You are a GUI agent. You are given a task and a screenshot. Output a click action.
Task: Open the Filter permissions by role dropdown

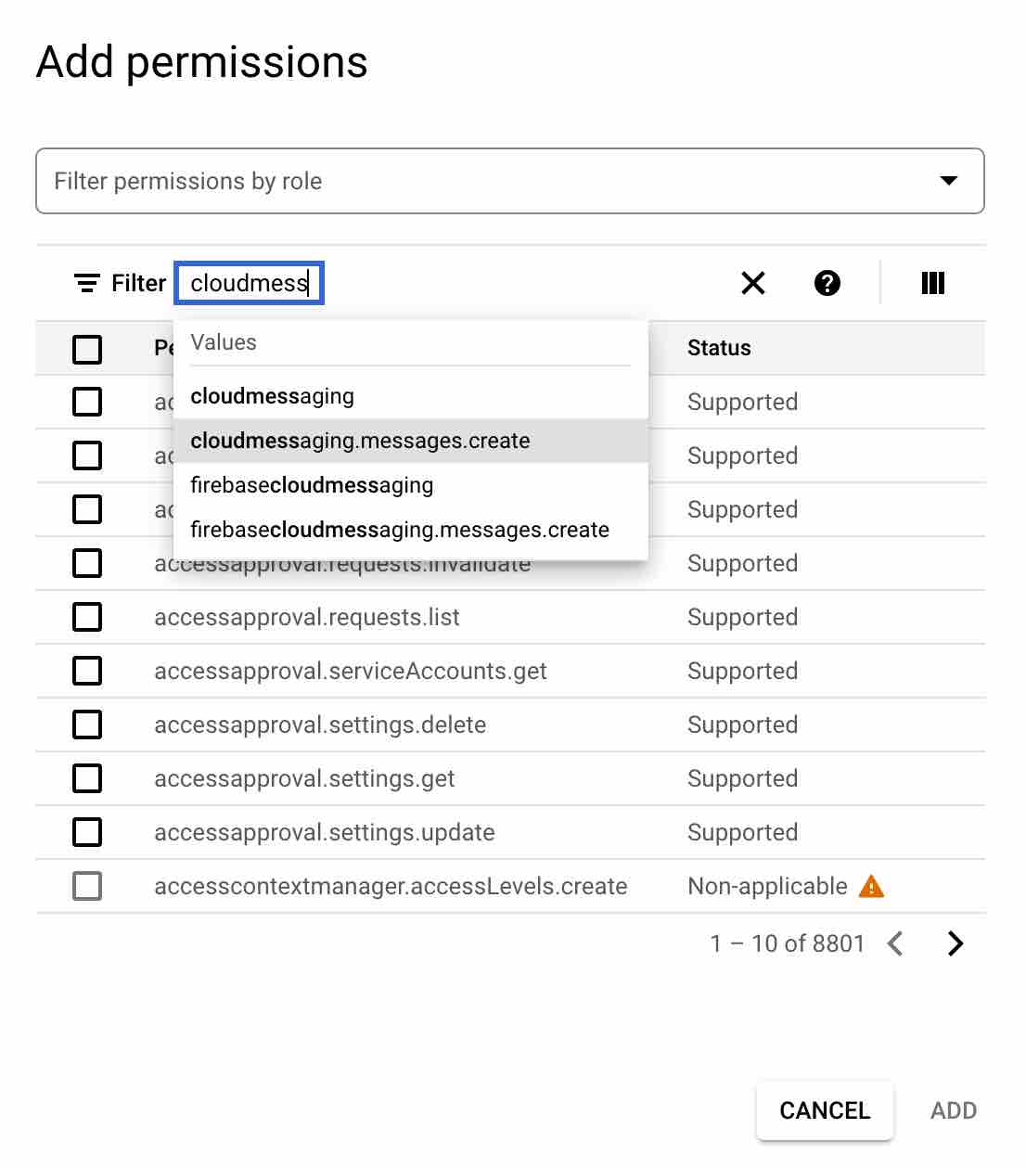point(949,181)
